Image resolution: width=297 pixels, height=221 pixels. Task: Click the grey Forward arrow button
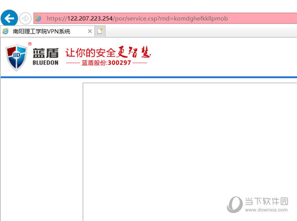pyautogui.click(x=25, y=18)
